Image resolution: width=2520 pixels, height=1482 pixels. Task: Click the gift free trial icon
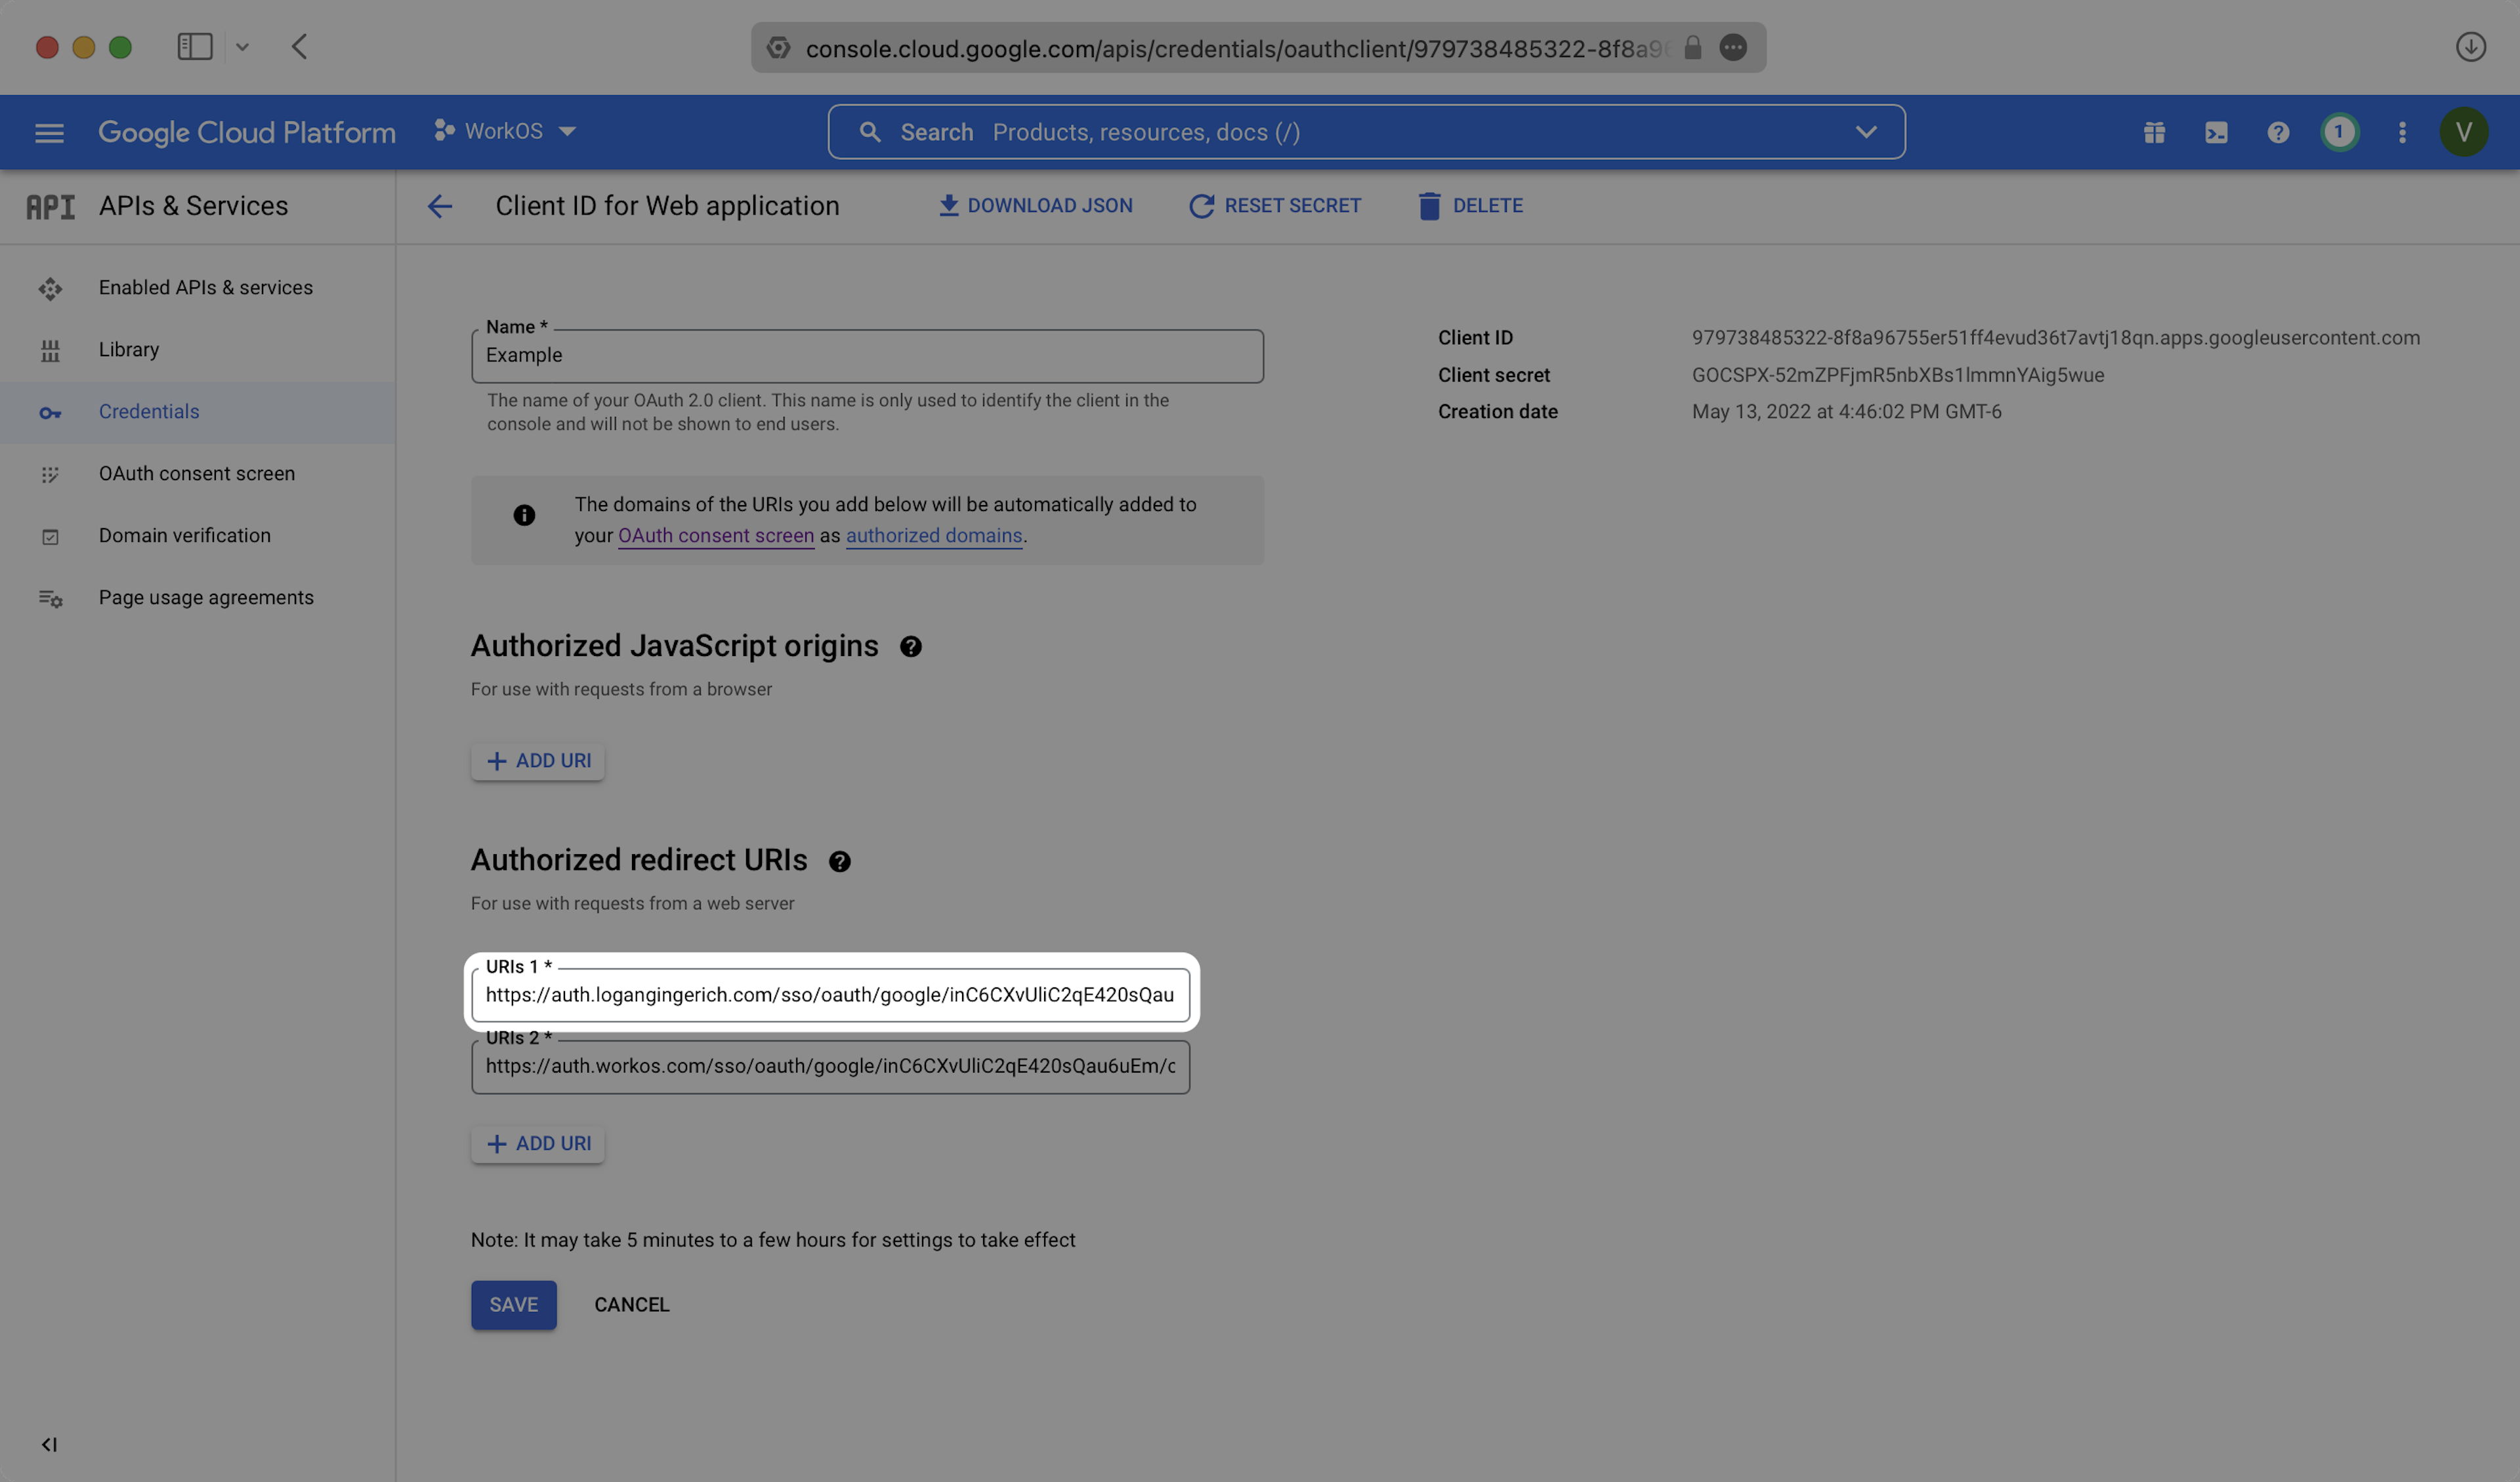point(2154,132)
